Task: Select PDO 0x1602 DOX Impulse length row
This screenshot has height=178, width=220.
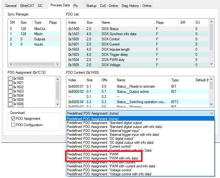Action: (x=138, y=49)
